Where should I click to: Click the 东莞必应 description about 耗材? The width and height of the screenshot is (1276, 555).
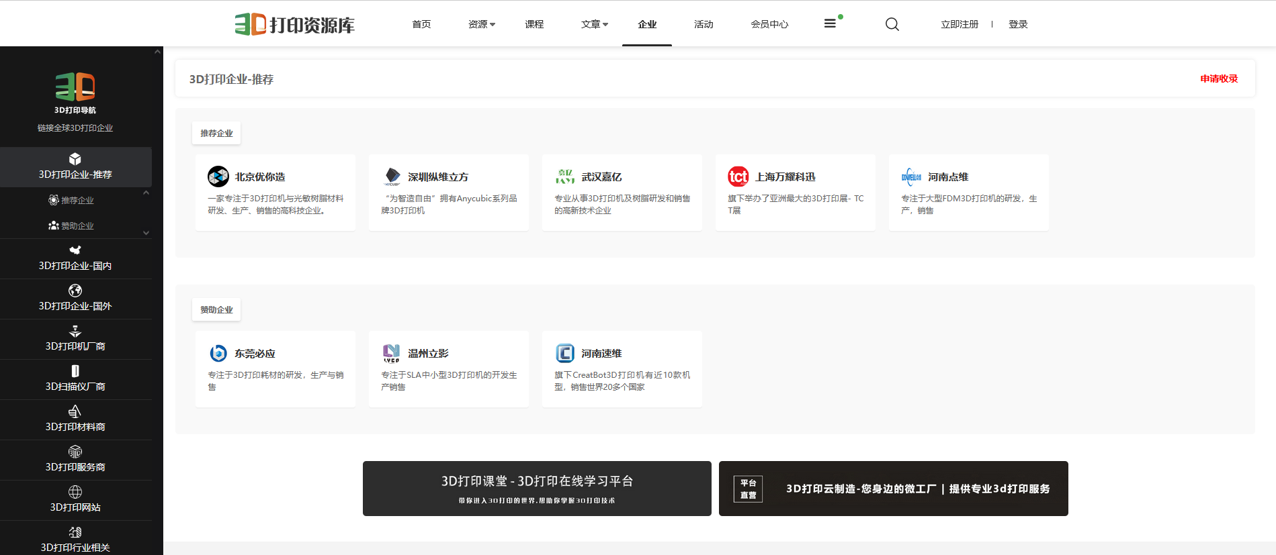tap(275, 381)
